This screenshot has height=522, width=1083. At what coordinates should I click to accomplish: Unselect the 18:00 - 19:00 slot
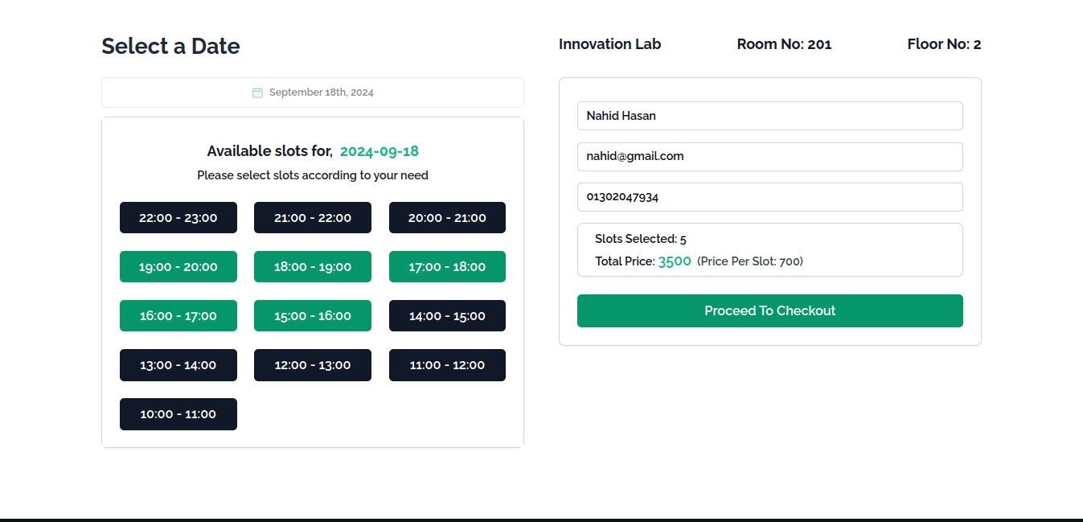click(313, 267)
